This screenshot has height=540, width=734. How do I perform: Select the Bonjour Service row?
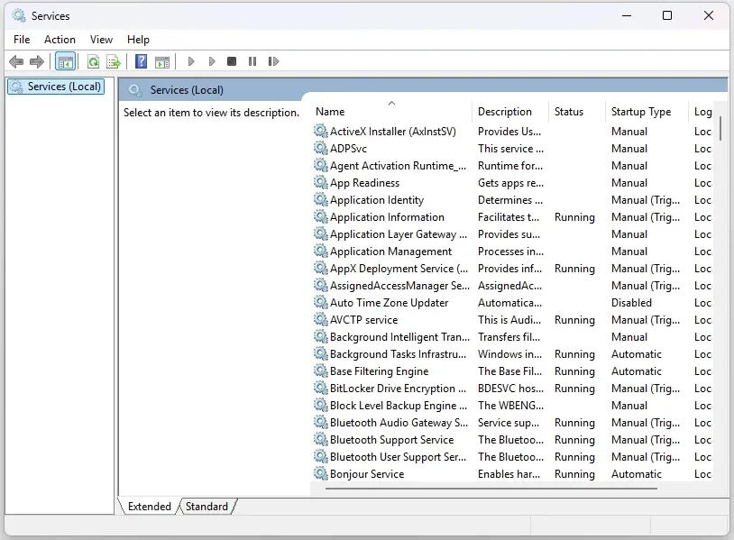point(366,474)
